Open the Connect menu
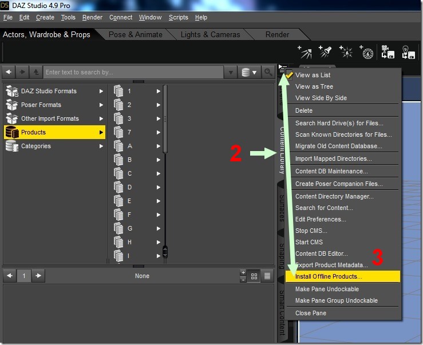This screenshot has height=345, width=423. coord(121,18)
